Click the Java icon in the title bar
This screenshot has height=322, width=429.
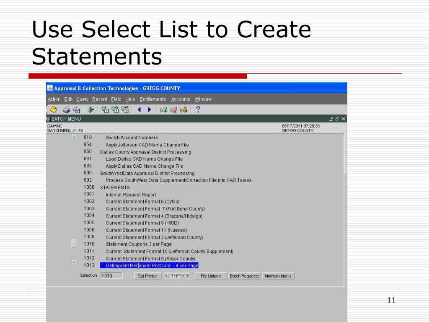coord(50,88)
